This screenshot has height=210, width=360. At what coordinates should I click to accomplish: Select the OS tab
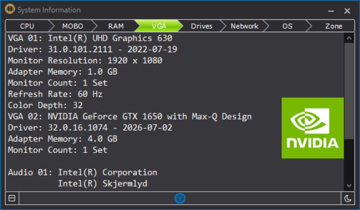(287, 26)
